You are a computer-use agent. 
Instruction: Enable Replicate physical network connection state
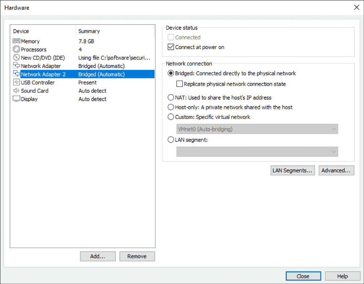[x=179, y=84]
